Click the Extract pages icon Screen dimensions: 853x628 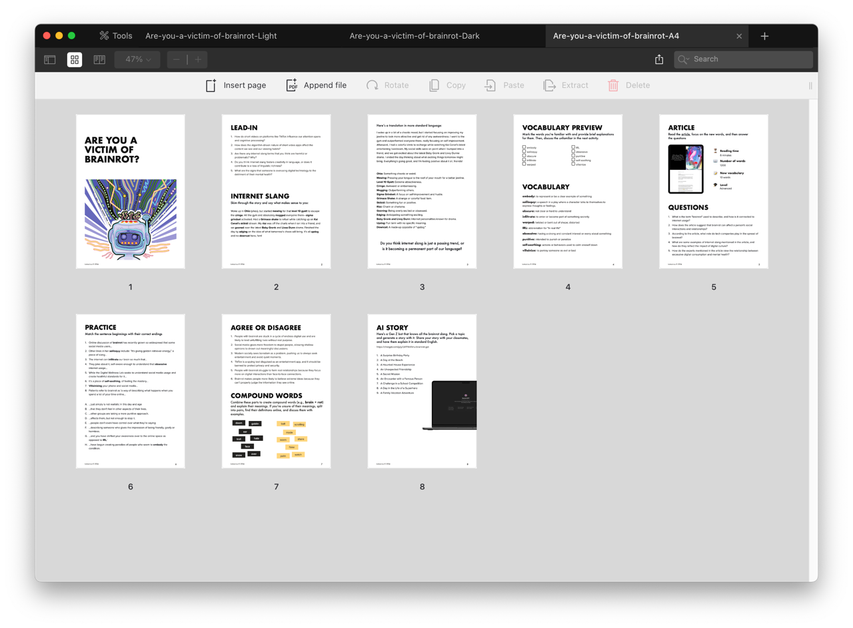coord(550,85)
